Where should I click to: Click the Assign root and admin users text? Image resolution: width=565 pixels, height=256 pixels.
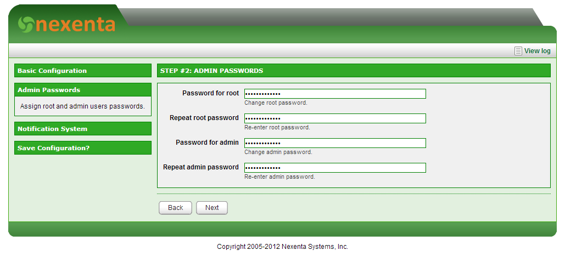pos(82,106)
